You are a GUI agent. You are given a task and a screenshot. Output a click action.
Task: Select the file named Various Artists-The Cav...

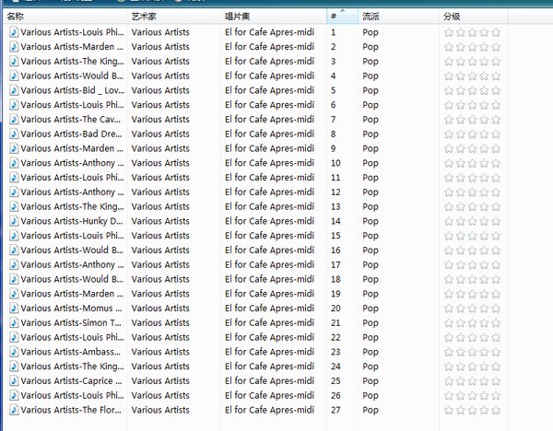click(x=71, y=120)
